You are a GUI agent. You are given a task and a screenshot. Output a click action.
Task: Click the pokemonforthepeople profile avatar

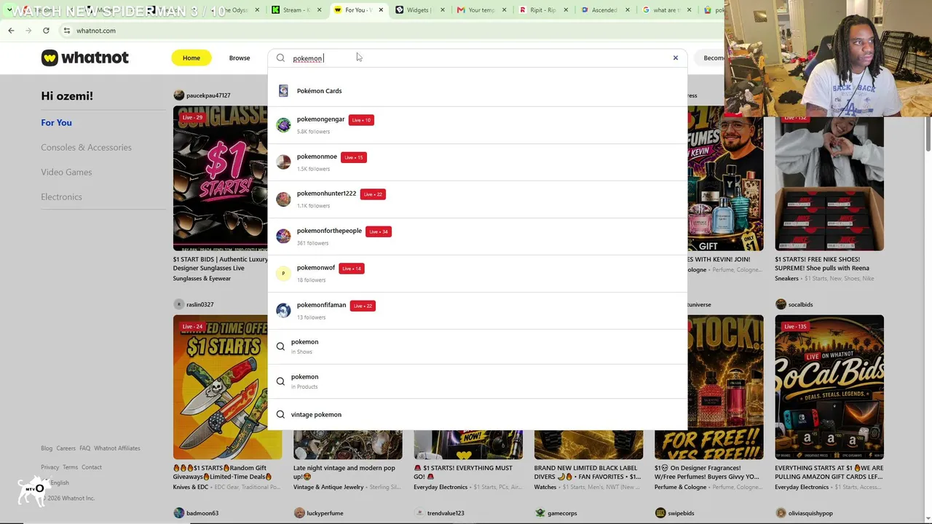(283, 237)
